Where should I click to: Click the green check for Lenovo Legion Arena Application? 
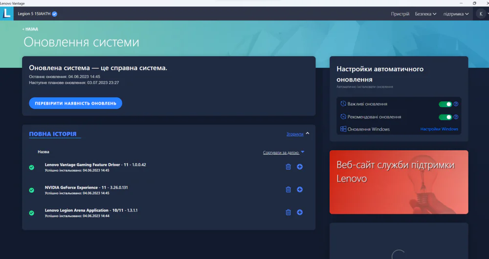[31, 213]
